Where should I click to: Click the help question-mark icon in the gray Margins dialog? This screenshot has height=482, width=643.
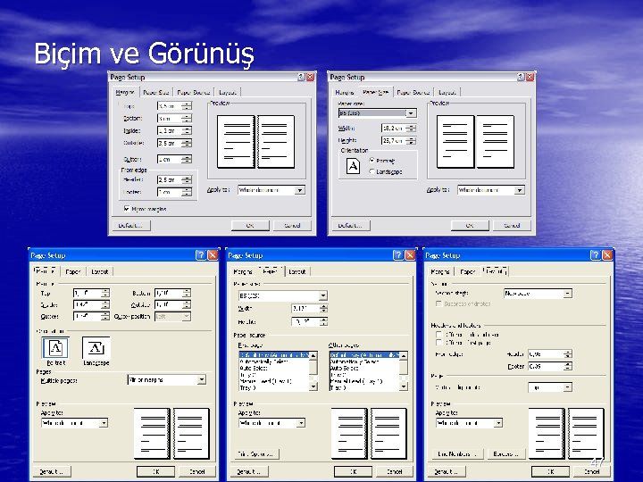(301, 77)
